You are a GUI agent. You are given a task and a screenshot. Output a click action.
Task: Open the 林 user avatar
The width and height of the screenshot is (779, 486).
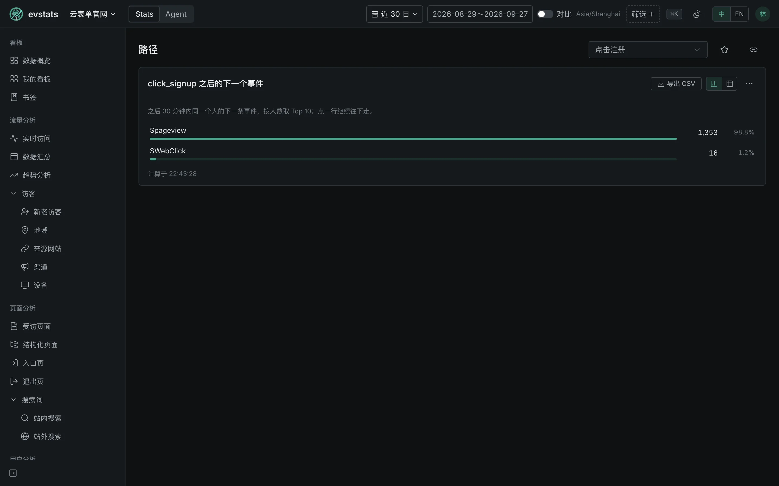762,14
